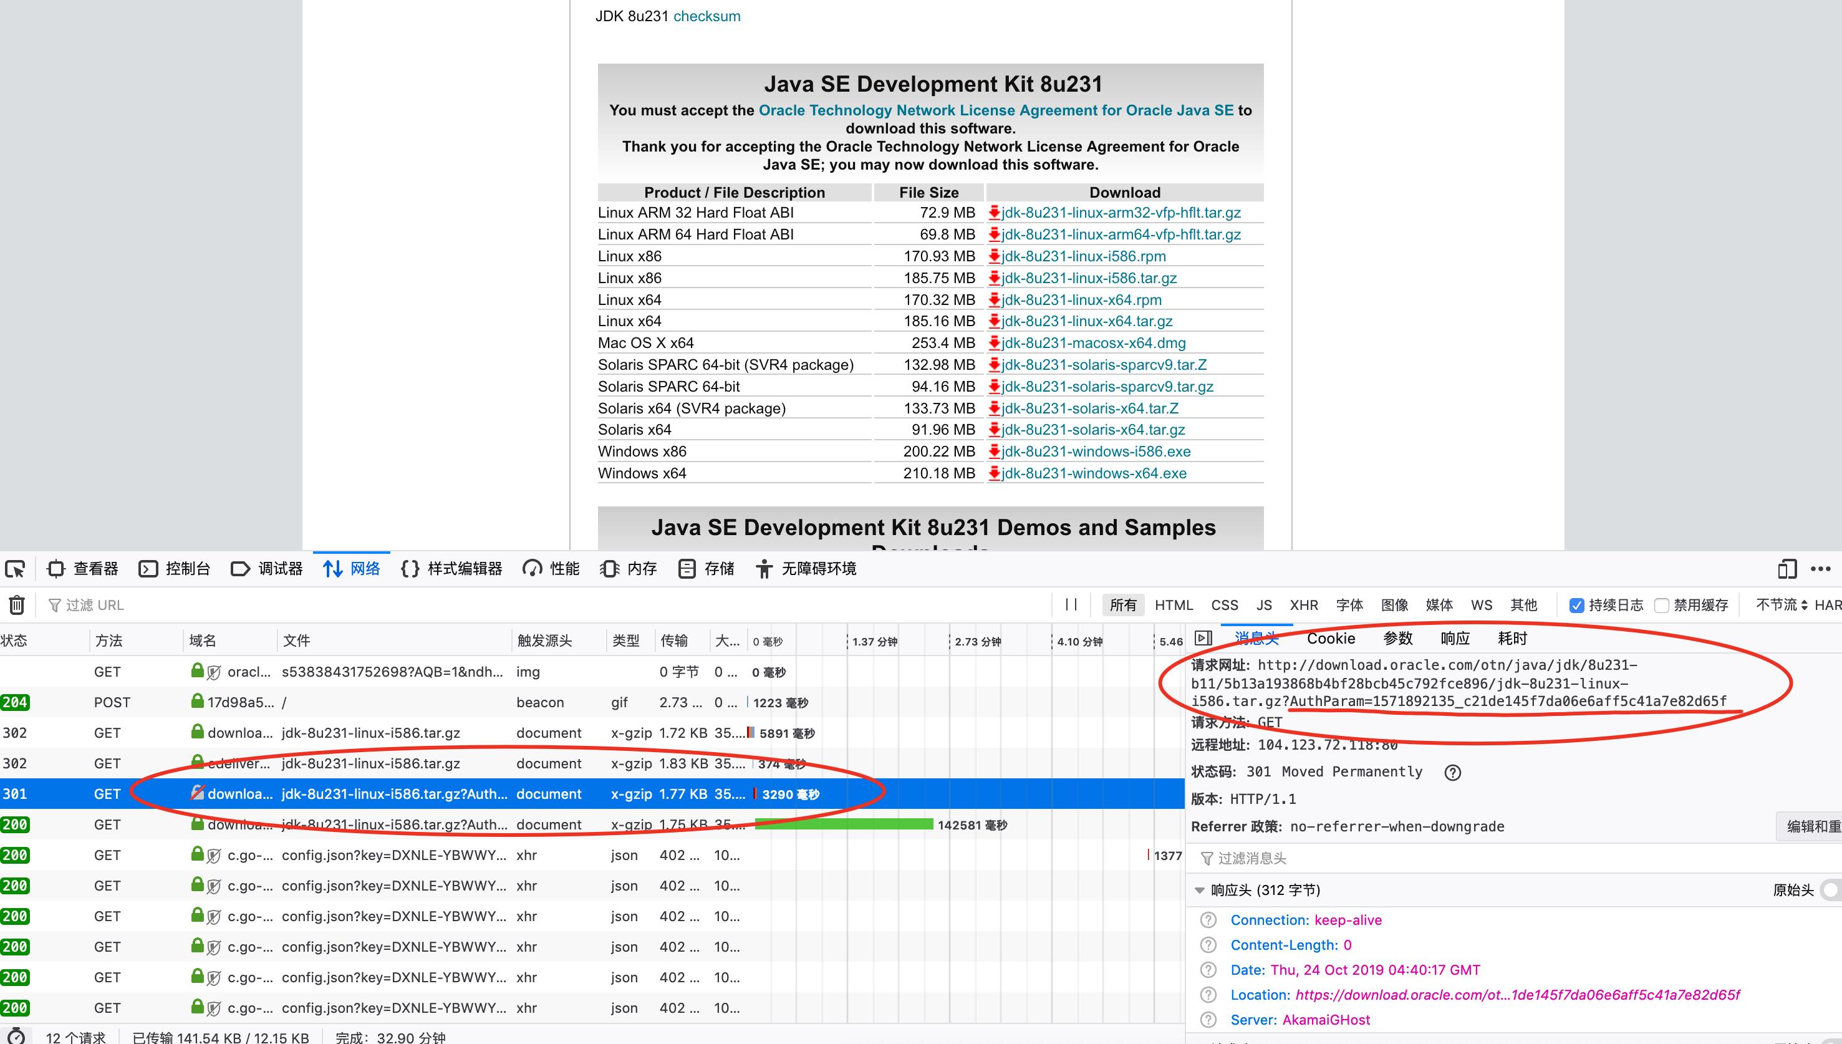Filter requests by CSS
Viewport: 1842px width, 1044px height.
pyautogui.click(x=1225, y=605)
